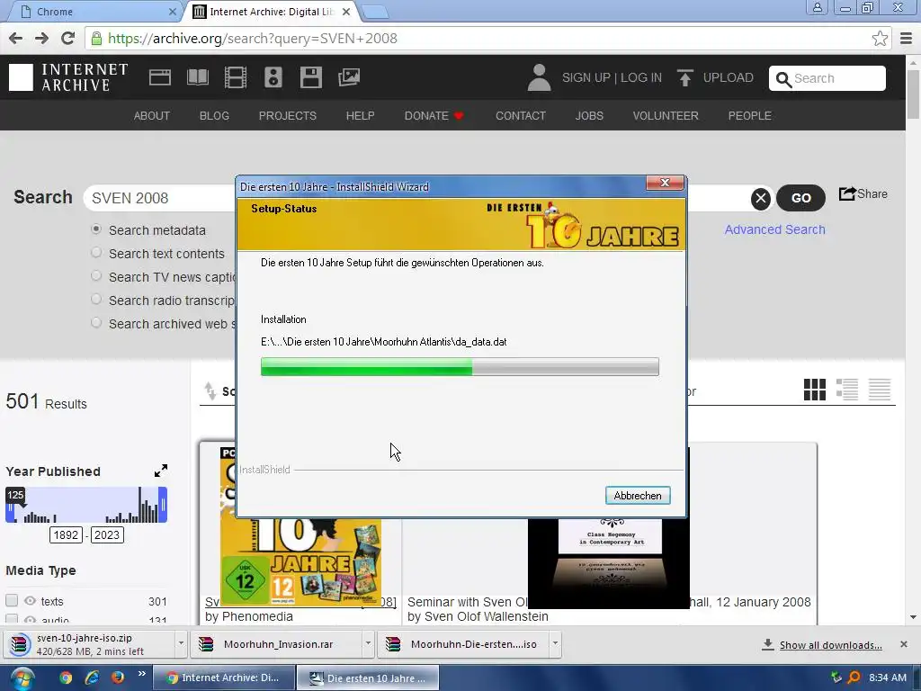Open the Web (Wayback) icon in the Archive header
The width and height of the screenshot is (921, 691).
[x=160, y=77]
